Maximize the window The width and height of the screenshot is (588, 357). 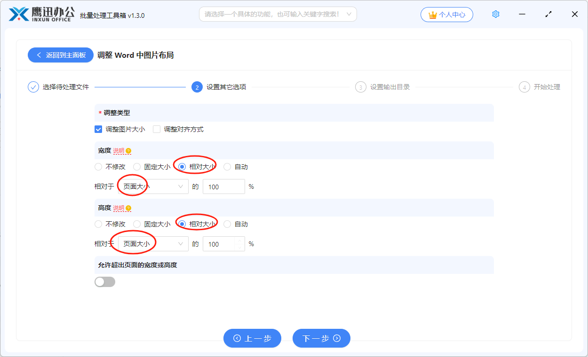tap(548, 15)
